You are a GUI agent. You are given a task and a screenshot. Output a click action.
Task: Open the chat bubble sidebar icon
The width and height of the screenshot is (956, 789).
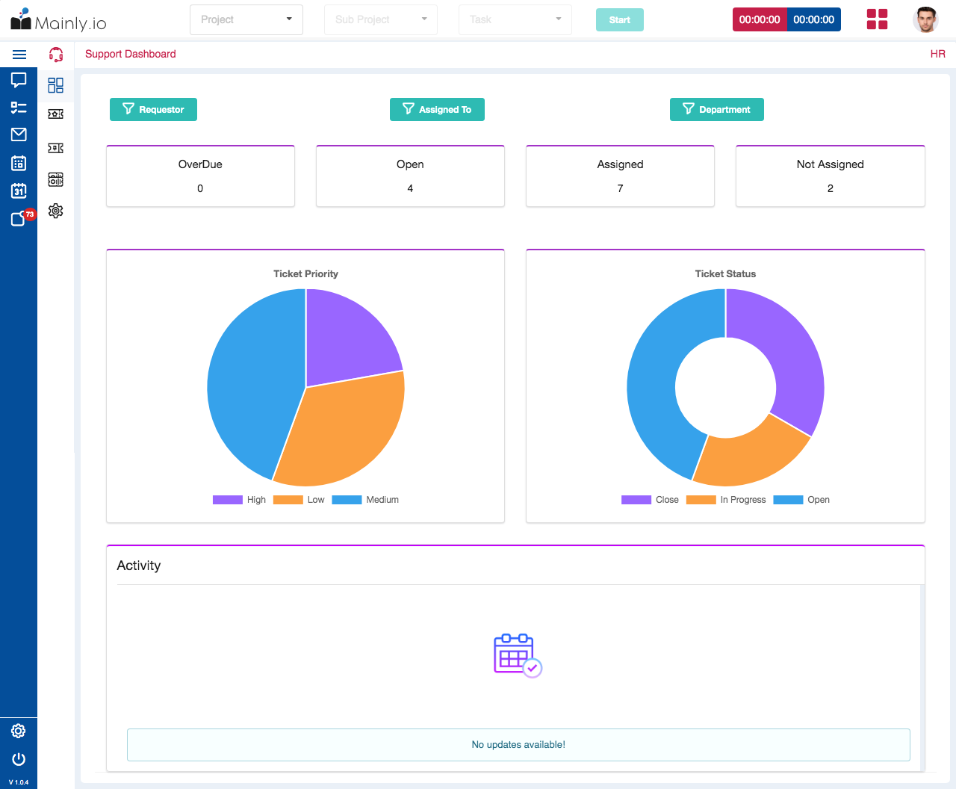click(x=19, y=80)
